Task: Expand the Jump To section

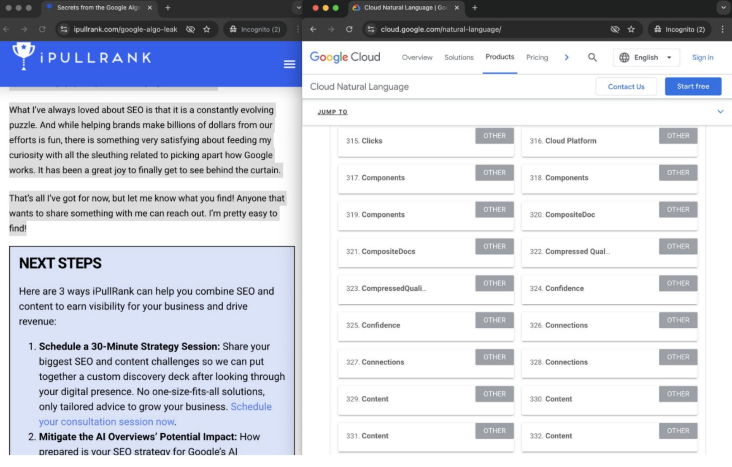Action: click(x=720, y=112)
